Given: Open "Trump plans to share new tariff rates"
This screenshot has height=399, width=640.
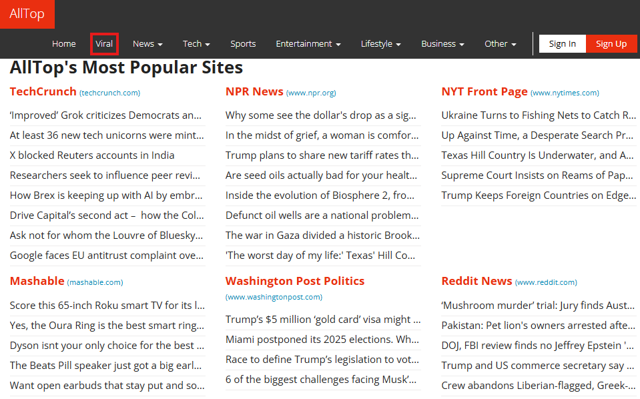Looking at the screenshot, I should coord(322,155).
